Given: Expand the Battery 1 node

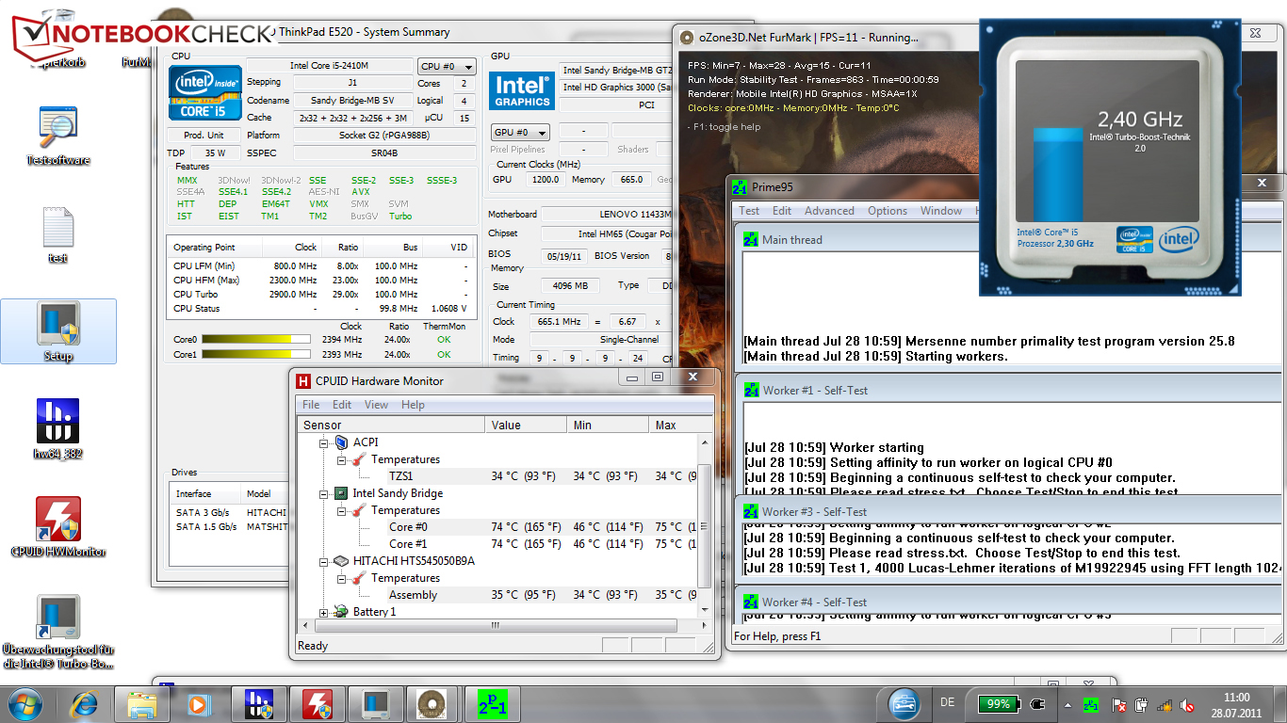Looking at the screenshot, I should (x=325, y=612).
